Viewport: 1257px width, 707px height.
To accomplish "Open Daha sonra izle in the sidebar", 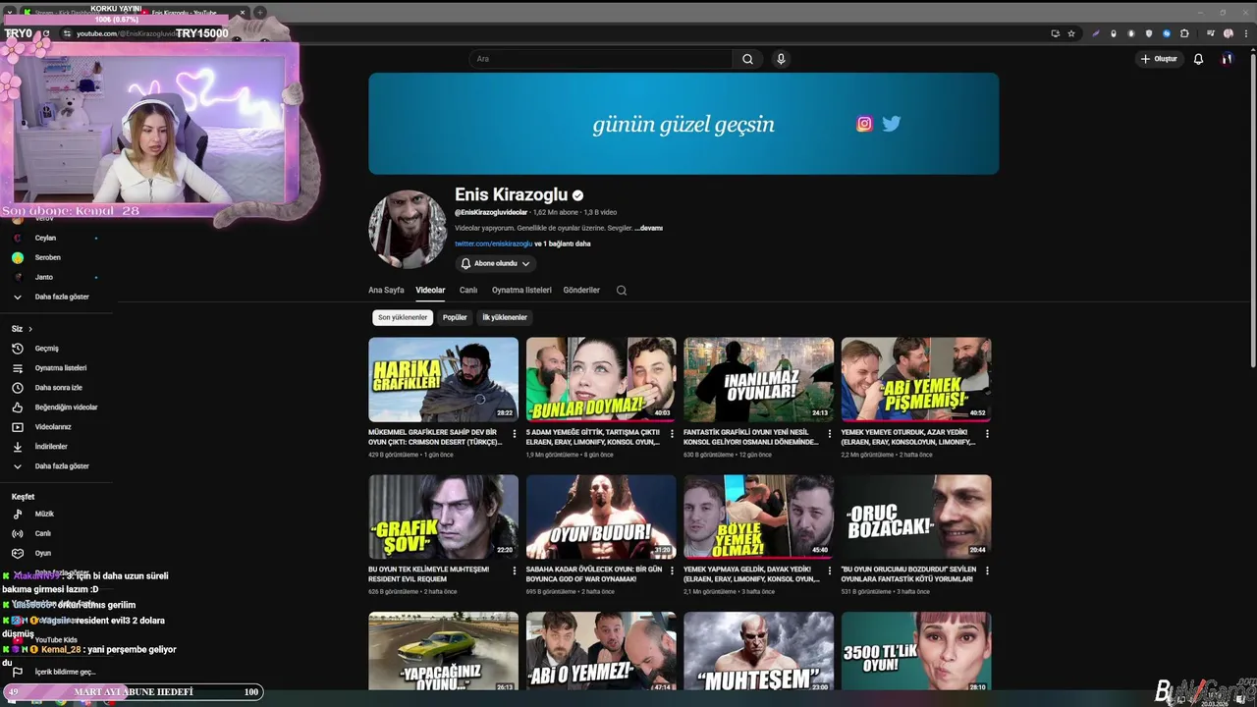I will click(x=58, y=388).
